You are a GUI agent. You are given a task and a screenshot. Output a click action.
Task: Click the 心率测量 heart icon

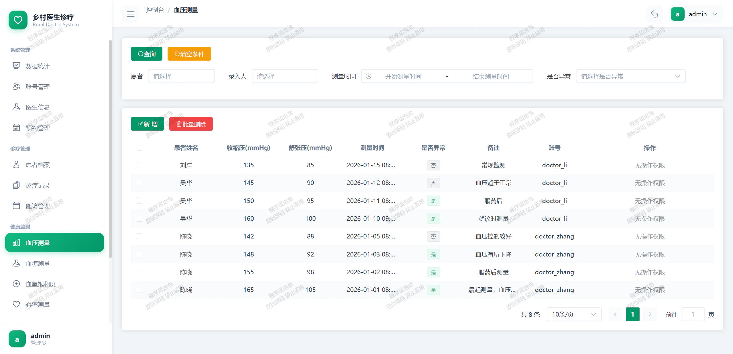click(16, 305)
